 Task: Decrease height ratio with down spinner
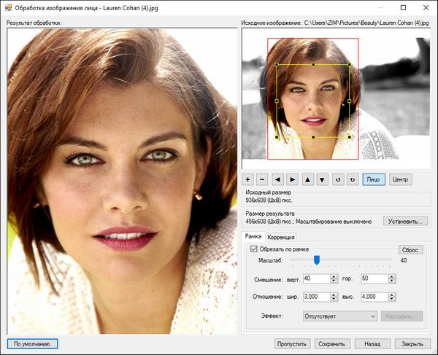click(x=392, y=299)
